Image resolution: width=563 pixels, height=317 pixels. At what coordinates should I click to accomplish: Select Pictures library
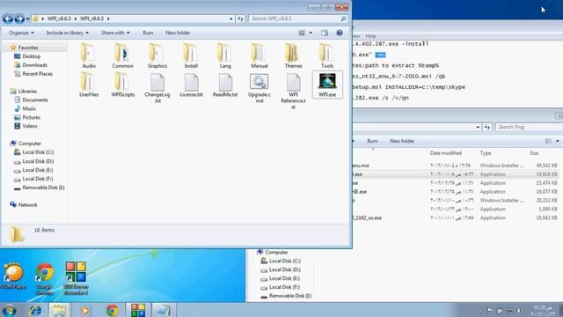click(x=31, y=117)
